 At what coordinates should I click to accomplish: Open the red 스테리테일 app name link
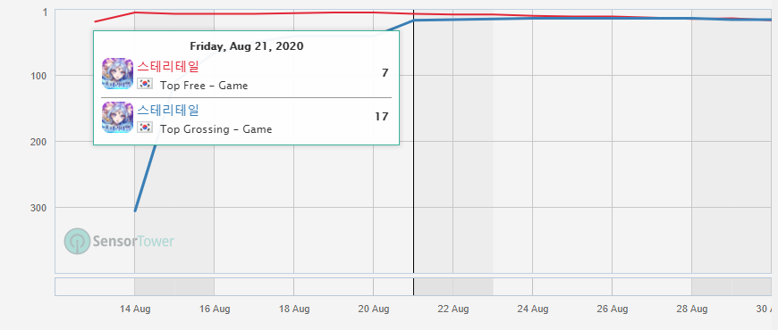(x=168, y=66)
